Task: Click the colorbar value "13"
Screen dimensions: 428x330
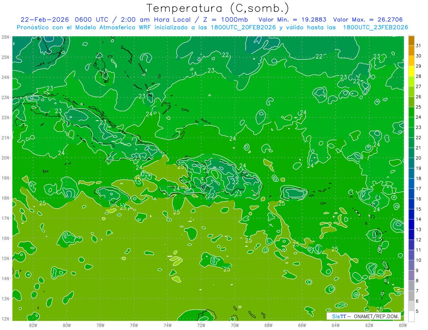Action: pos(419,230)
